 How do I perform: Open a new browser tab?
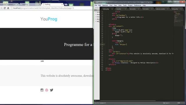pyautogui.click(x=66, y=5)
